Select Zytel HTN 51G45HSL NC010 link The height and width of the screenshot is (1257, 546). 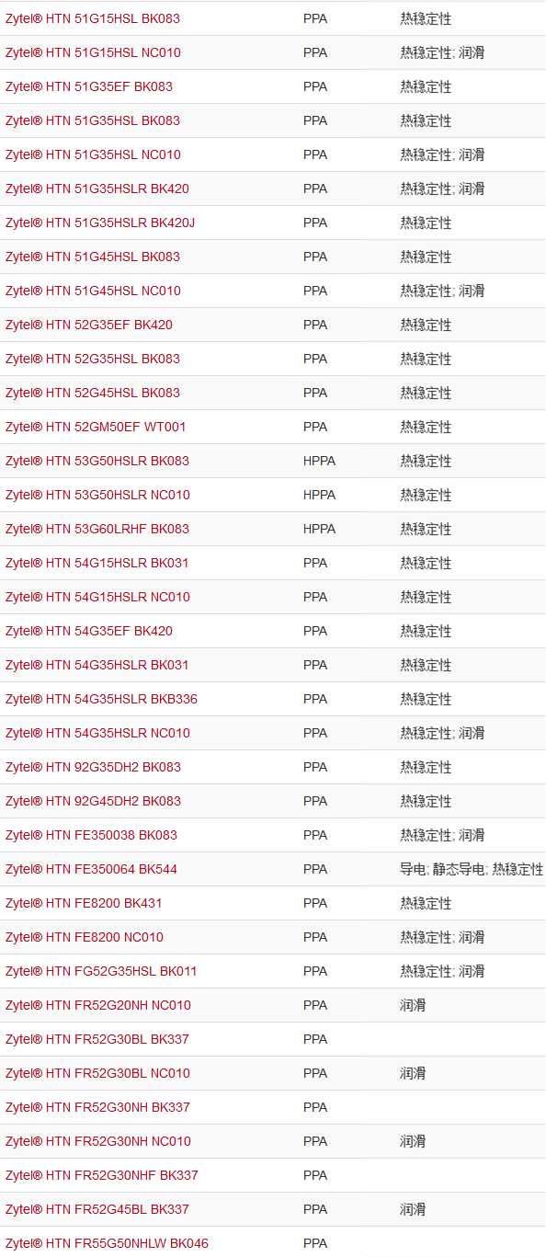point(93,291)
